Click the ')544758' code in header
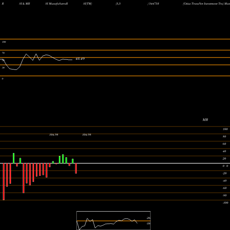This screenshot has width=230, height=230. click(153, 4)
